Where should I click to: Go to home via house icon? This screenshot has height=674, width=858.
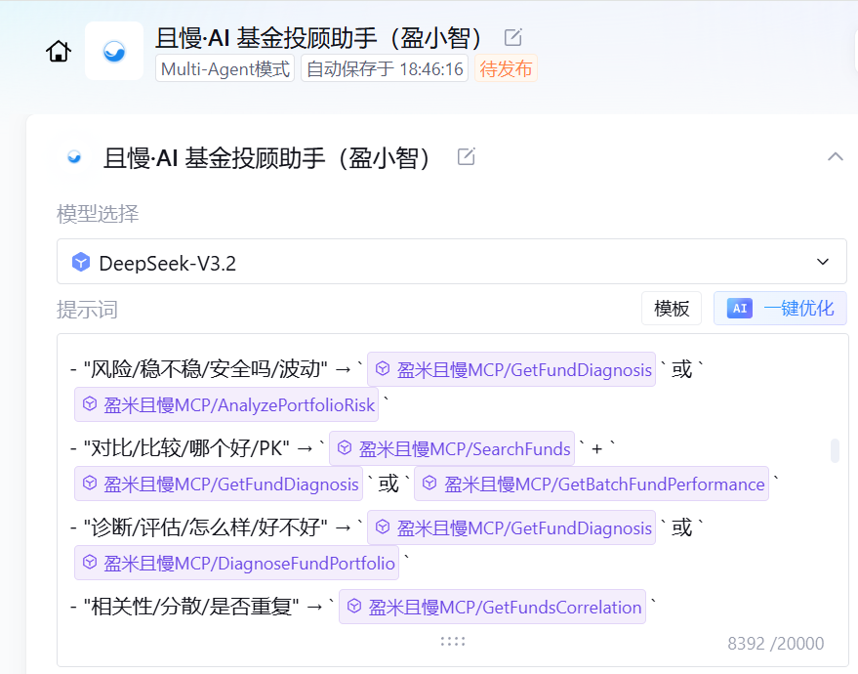pyautogui.click(x=59, y=52)
